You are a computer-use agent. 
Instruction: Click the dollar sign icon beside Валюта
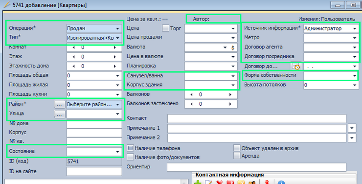pyautogui.click(x=233, y=47)
